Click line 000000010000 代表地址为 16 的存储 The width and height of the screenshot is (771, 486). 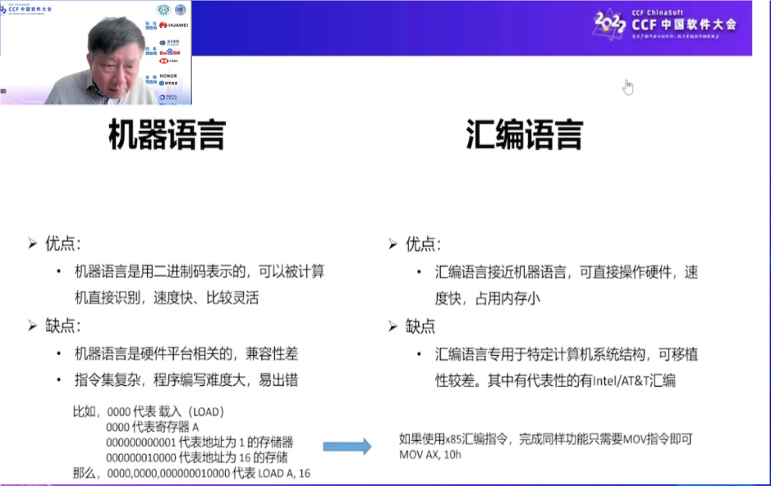coord(197,457)
